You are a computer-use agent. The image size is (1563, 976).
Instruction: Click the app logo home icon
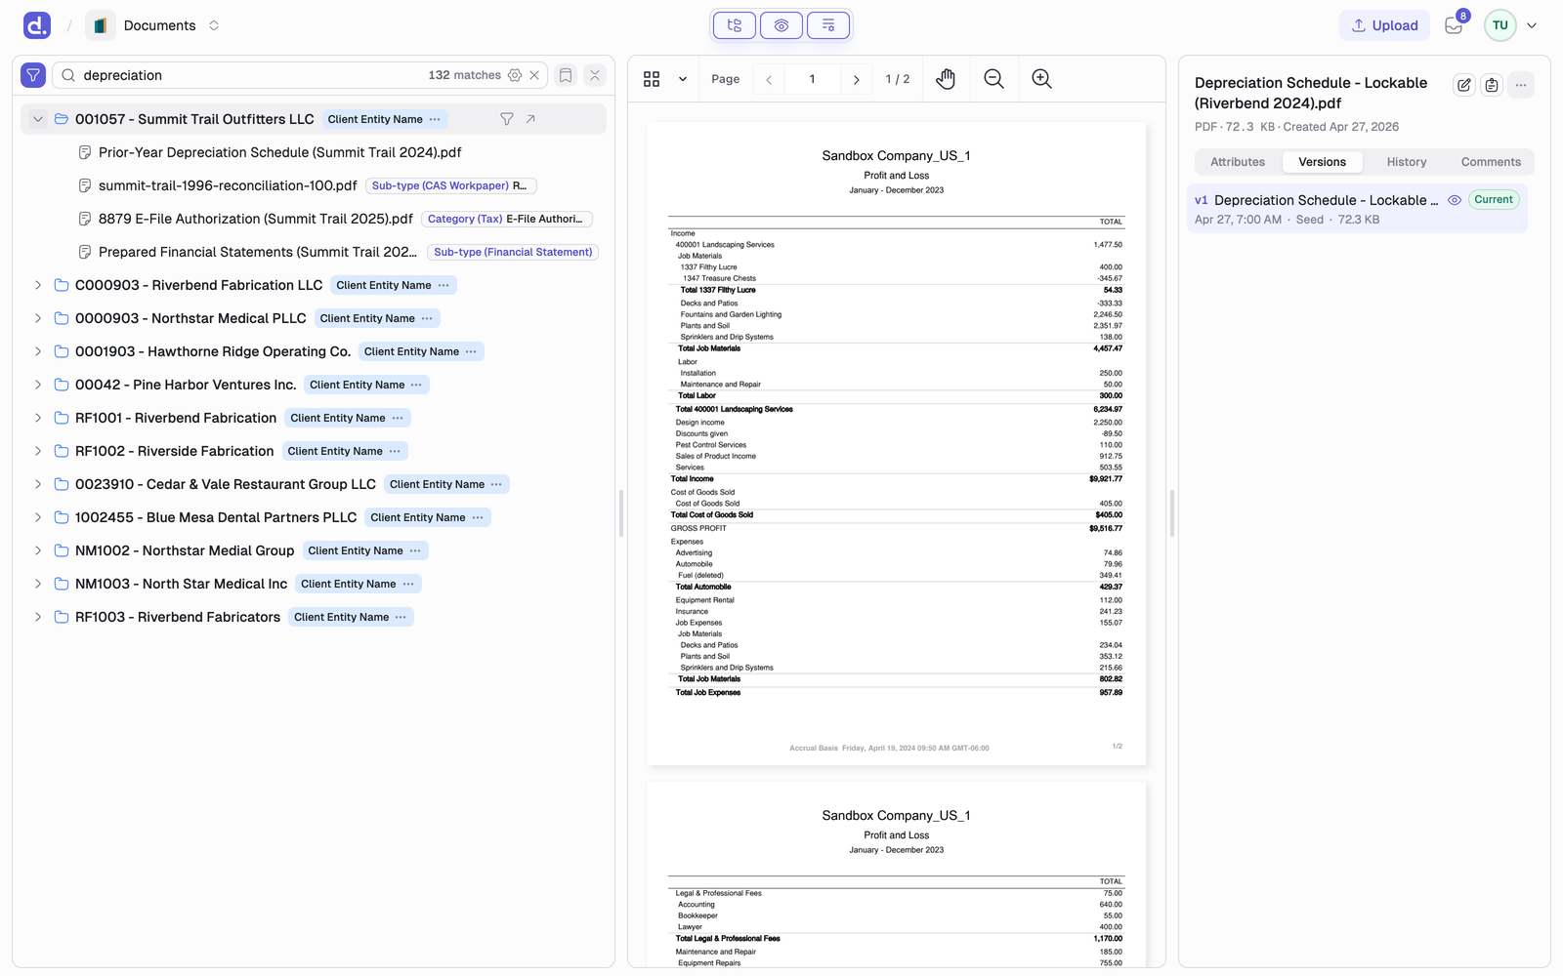(x=37, y=25)
